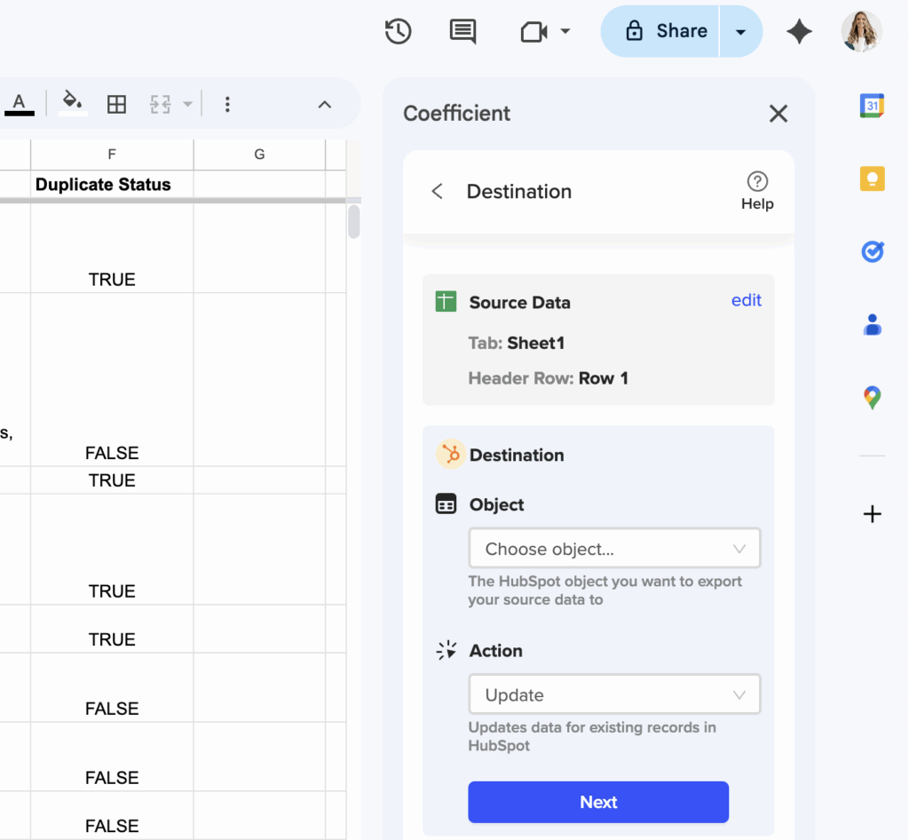Open Share options dropdown arrow

click(740, 32)
